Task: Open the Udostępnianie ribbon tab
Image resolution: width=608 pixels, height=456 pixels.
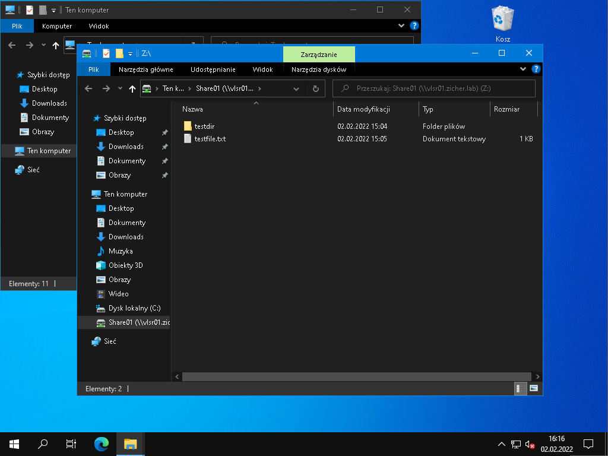Action: (x=213, y=69)
